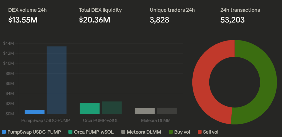
Task: Click the green Buy vol legend square
Action: point(171,132)
